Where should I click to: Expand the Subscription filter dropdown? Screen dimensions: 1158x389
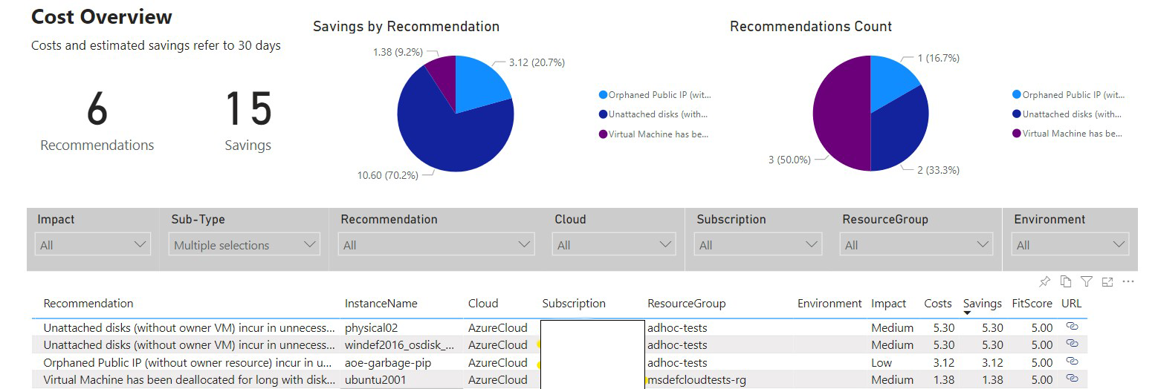click(x=758, y=245)
